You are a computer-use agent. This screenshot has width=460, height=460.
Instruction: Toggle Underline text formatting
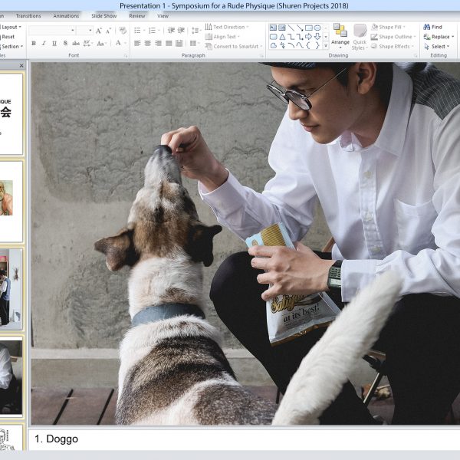point(54,44)
